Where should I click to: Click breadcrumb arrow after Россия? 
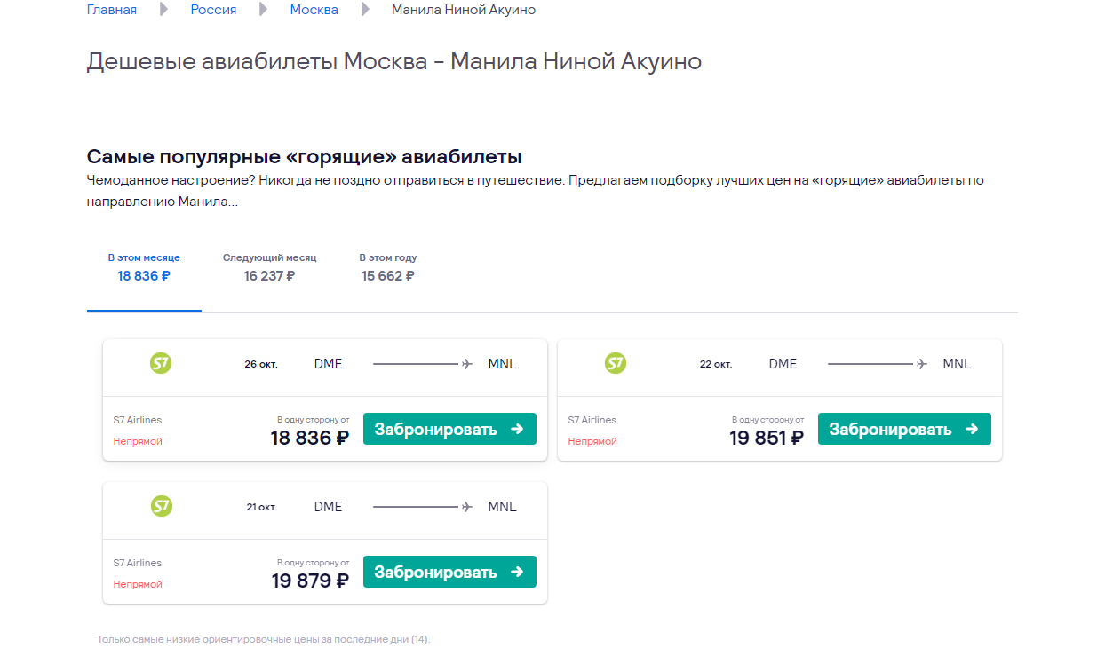(263, 10)
